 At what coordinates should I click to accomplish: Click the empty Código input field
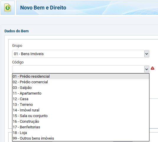click(78, 69)
